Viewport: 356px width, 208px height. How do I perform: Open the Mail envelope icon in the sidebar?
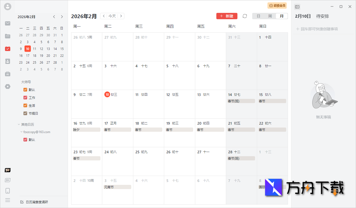7,23
